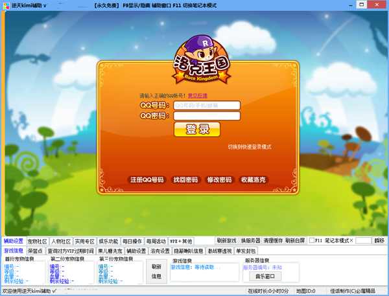Open the 人物社区 tab
This screenshot has width=389, height=296.
click(x=61, y=241)
